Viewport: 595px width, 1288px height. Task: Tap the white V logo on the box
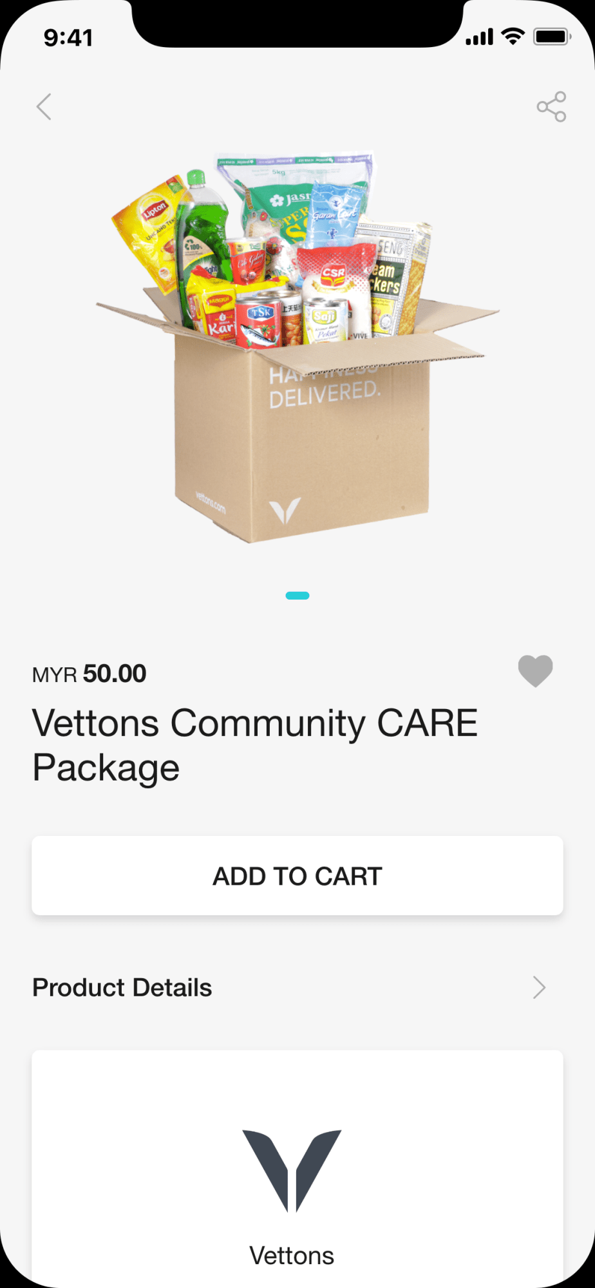(285, 511)
